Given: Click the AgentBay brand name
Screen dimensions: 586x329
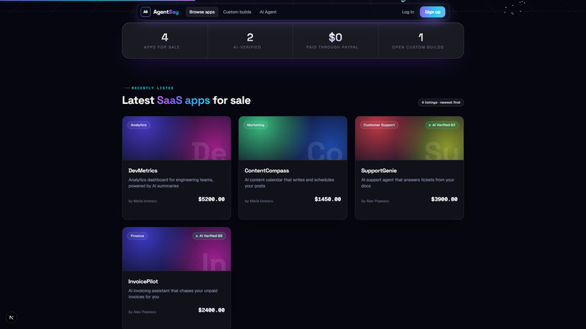Looking at the screenshot, I should (166, 12).
